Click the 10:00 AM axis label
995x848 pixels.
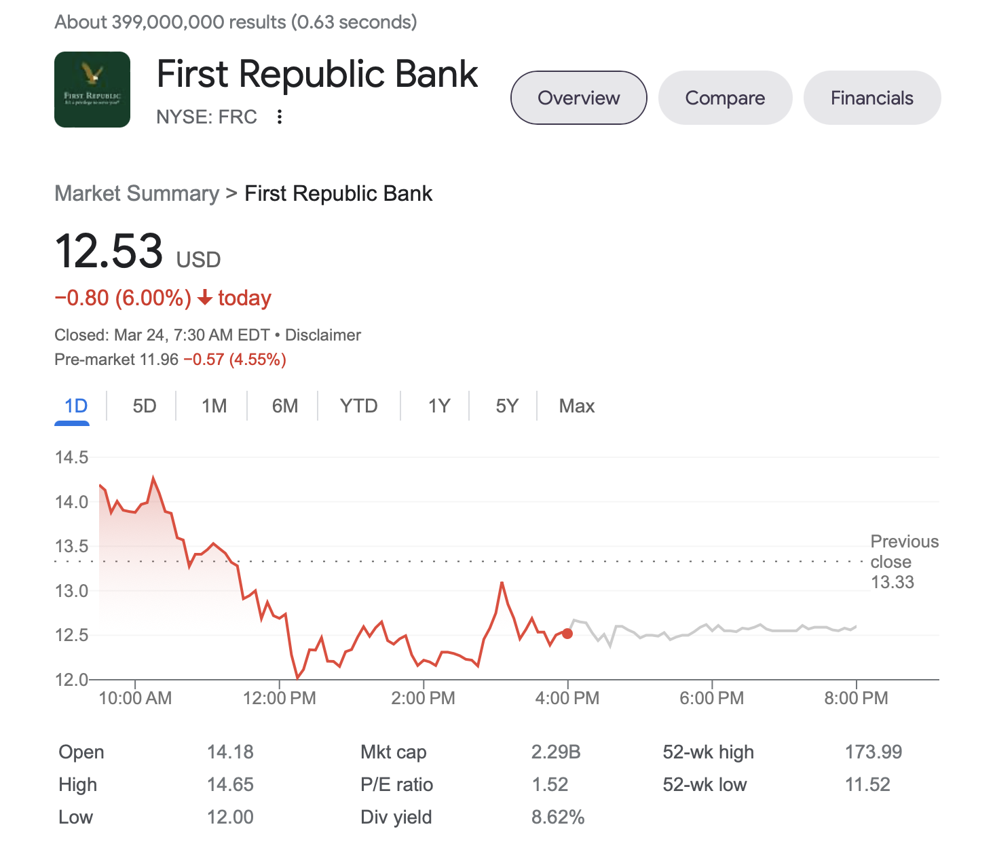tap(135, 698)
